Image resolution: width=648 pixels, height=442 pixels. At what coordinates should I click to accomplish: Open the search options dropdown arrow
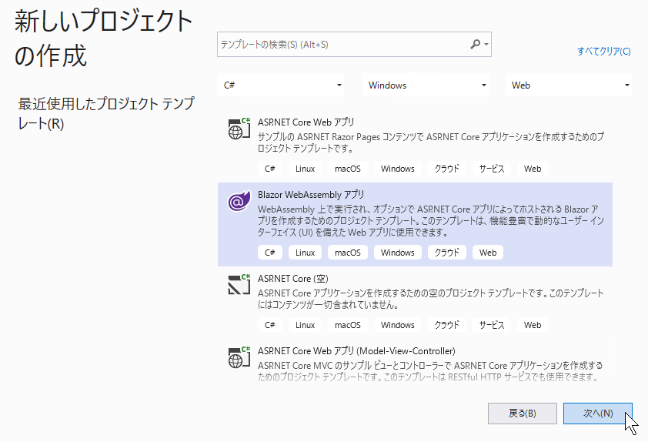[486, 45]
